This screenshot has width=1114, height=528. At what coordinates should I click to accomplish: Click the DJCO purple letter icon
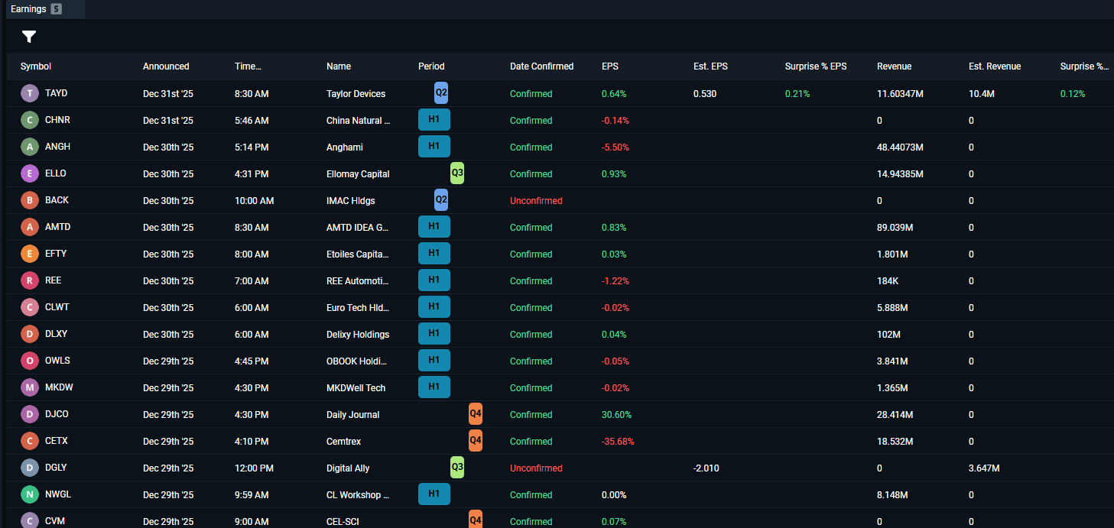pyautogui.click(x=29, y=413)
